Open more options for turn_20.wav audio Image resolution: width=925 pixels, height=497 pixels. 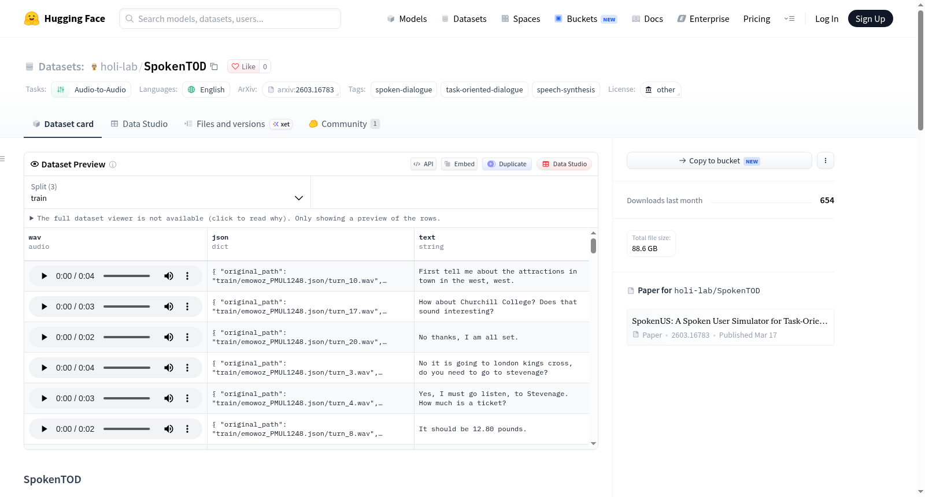[187, 337]
